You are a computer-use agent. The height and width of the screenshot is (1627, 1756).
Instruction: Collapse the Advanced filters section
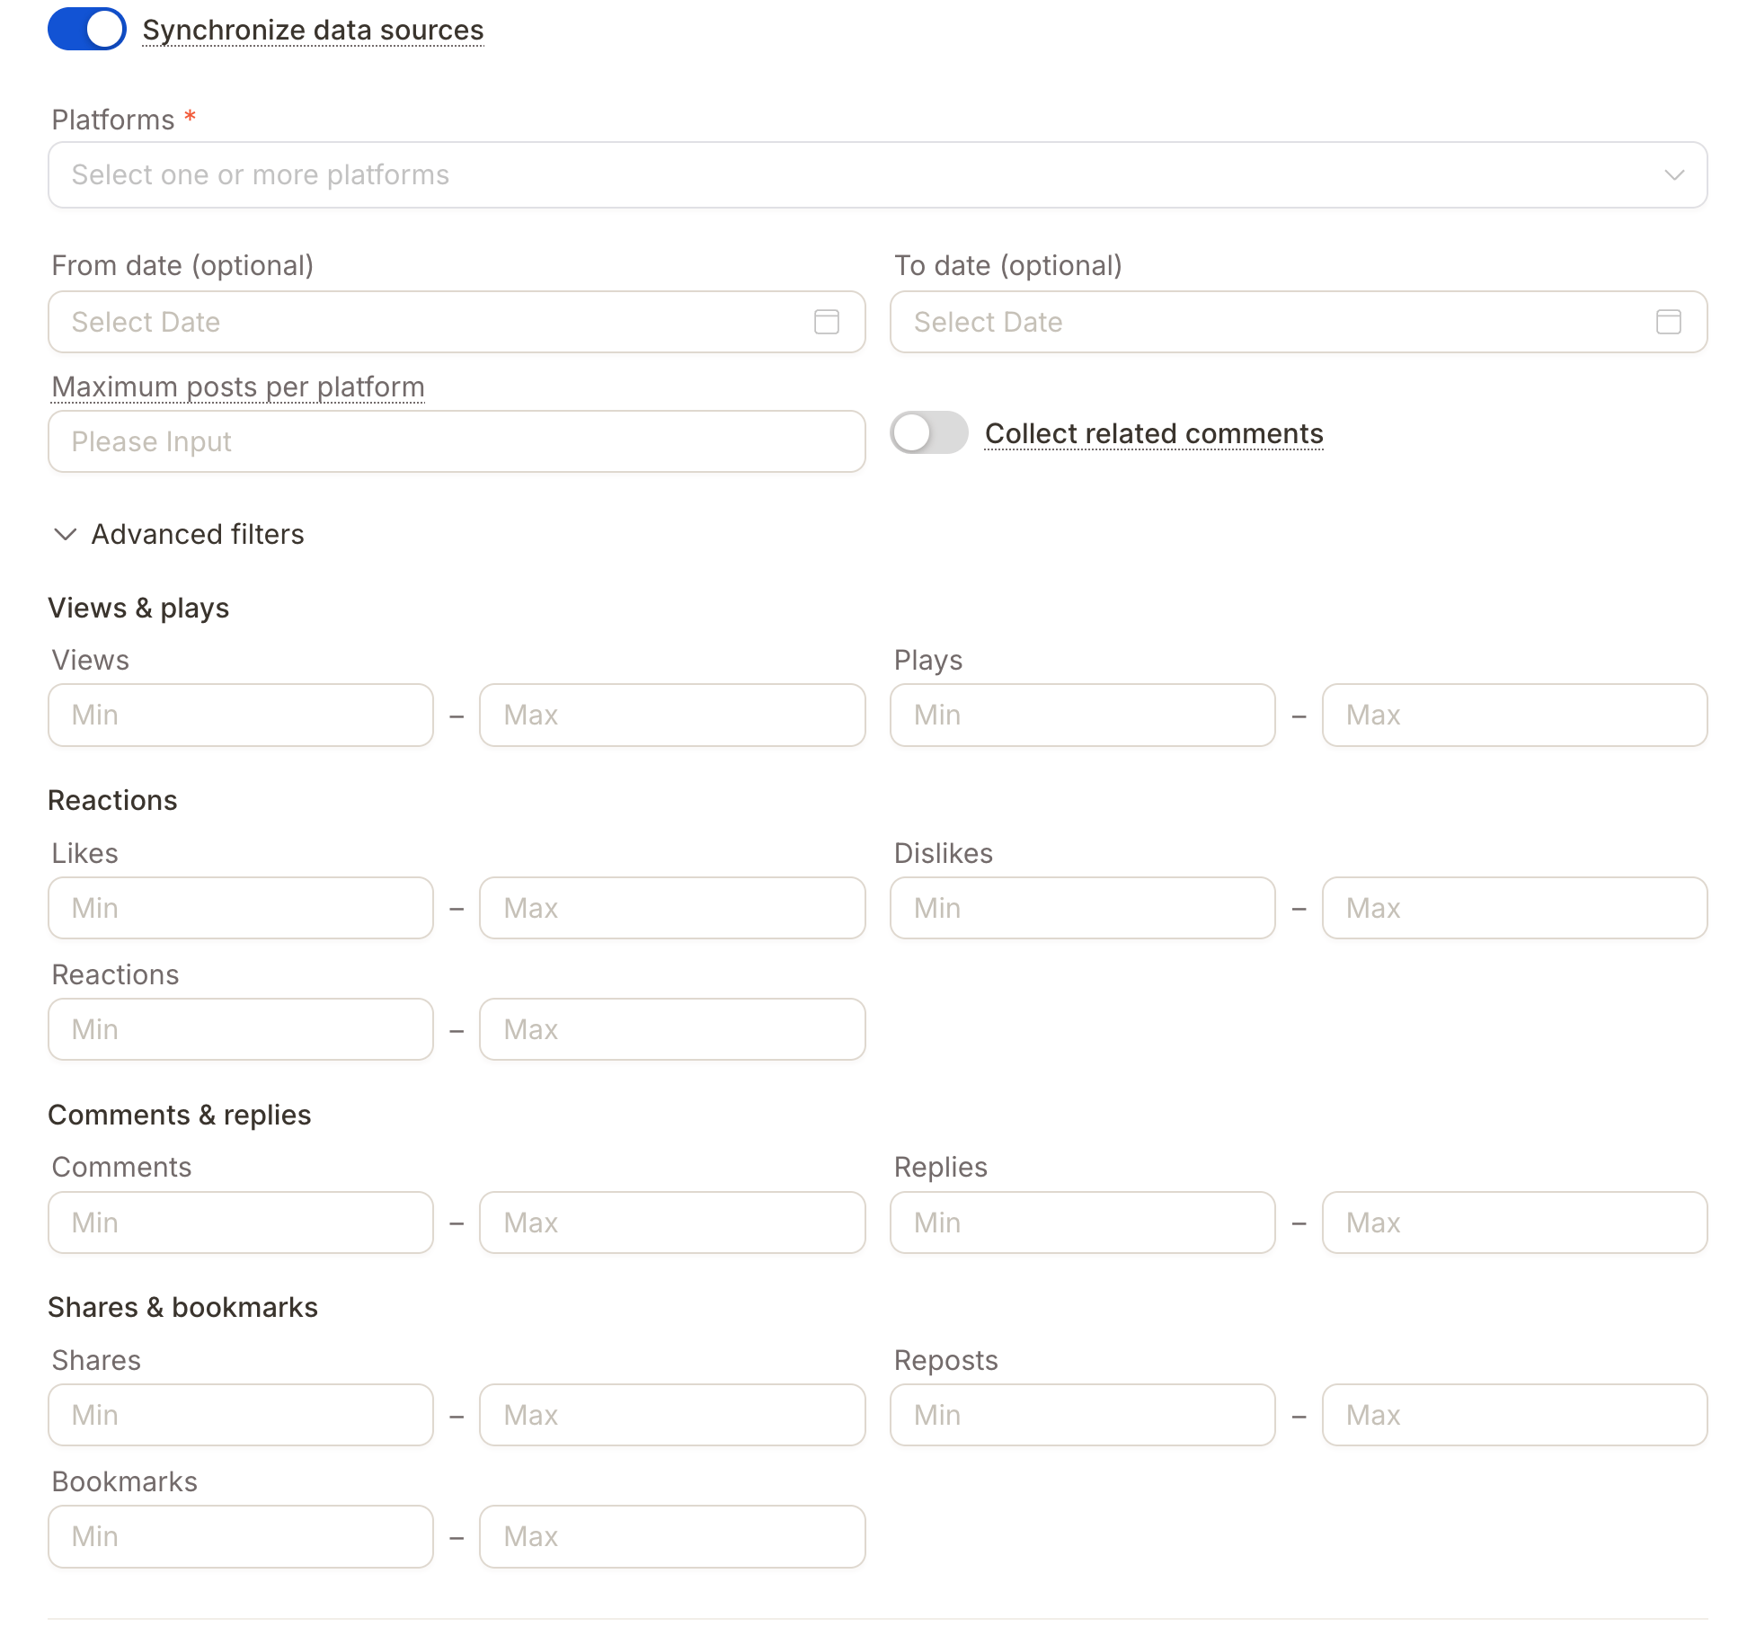(x=178, y=535)
